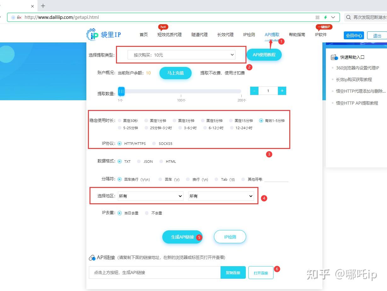Click the 会员中心 button
The height and width of the screenshot is (291, 387).
[354, 36]
